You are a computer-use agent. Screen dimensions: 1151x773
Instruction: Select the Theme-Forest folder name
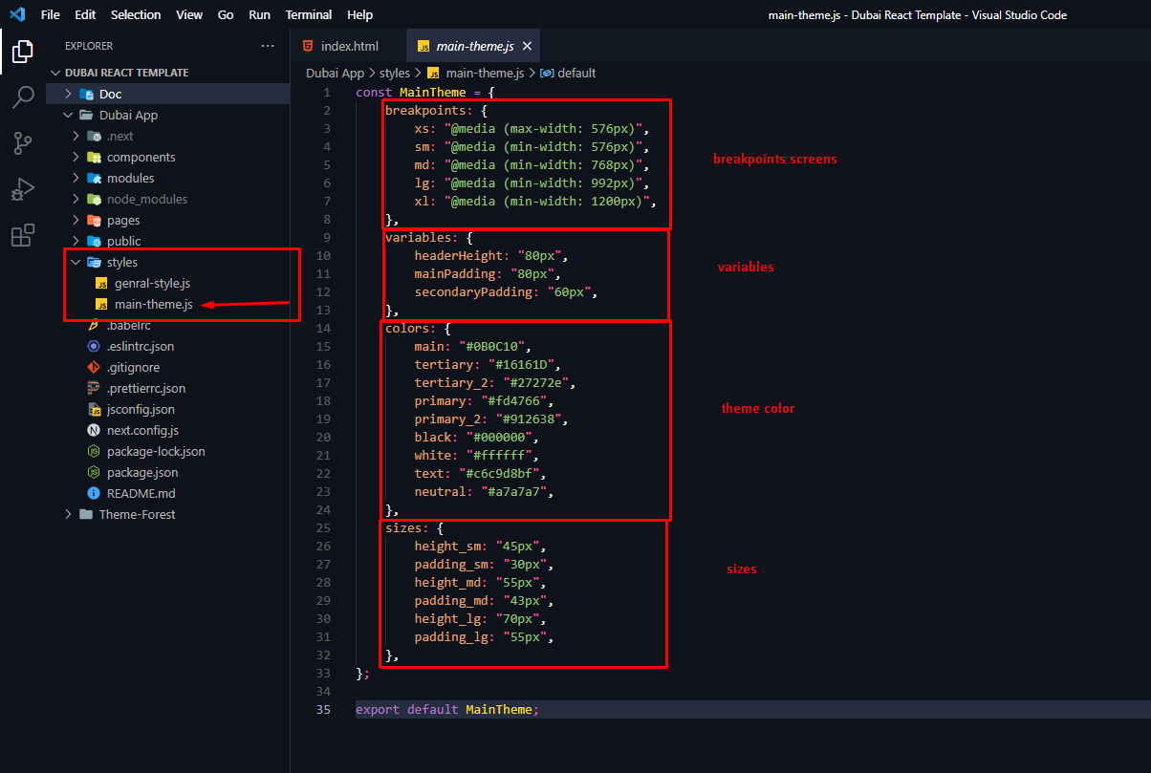pyautogui.click(x=138, y=514)
